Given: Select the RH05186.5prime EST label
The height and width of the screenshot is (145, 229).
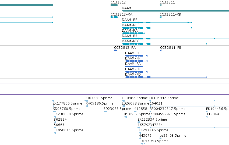Looking at the screenshot, I should [99, 103].
